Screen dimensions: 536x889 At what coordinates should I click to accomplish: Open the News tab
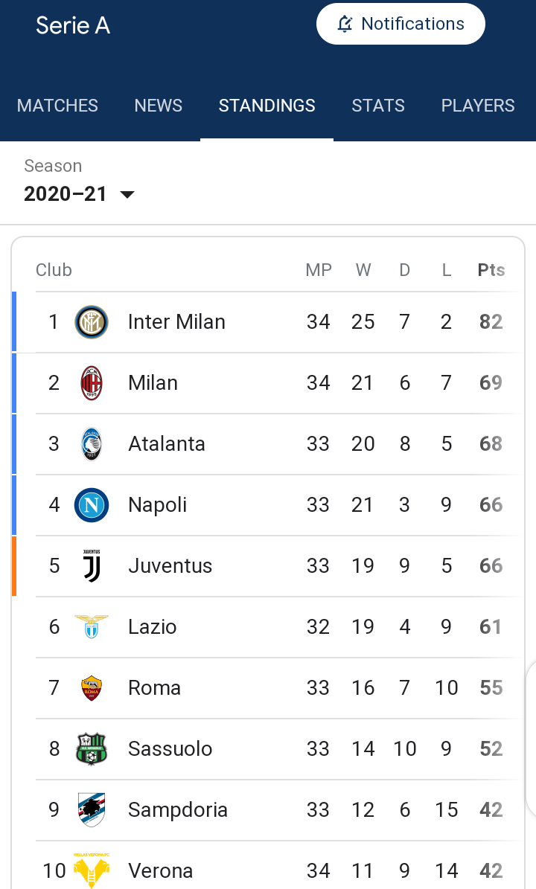(159, 106)
